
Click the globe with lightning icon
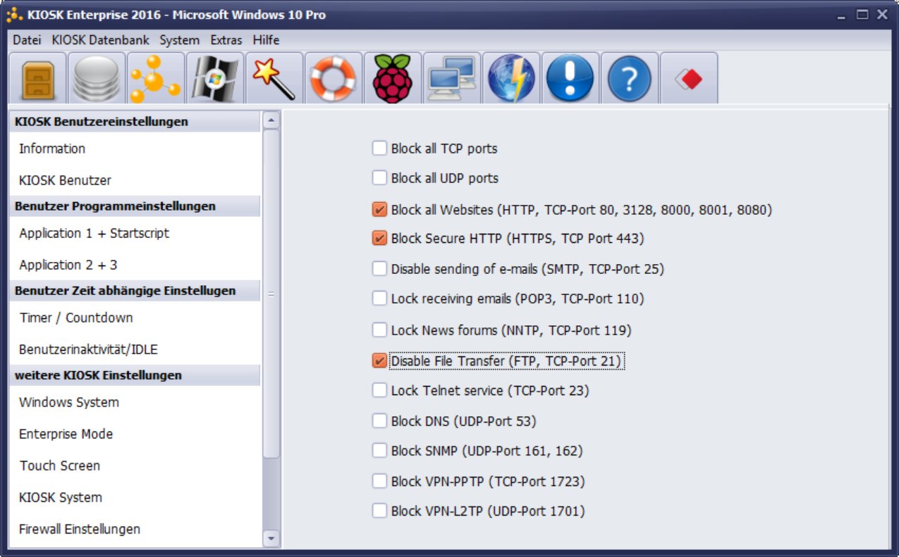coord(511,78)
